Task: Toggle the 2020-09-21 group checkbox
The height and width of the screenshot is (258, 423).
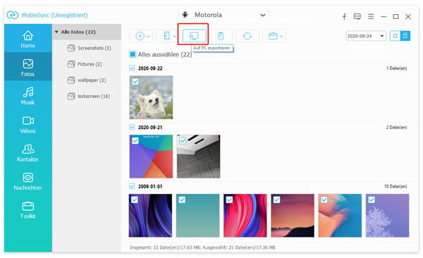Action: click(x=132, y=127)
